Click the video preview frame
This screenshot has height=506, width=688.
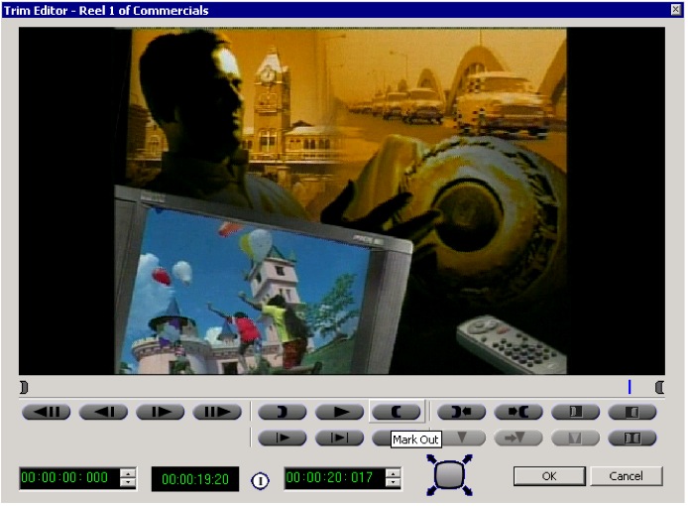(x=342, y=200)
